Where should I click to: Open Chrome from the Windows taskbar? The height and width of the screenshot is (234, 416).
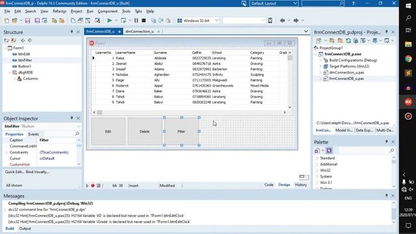coord(408,58)
